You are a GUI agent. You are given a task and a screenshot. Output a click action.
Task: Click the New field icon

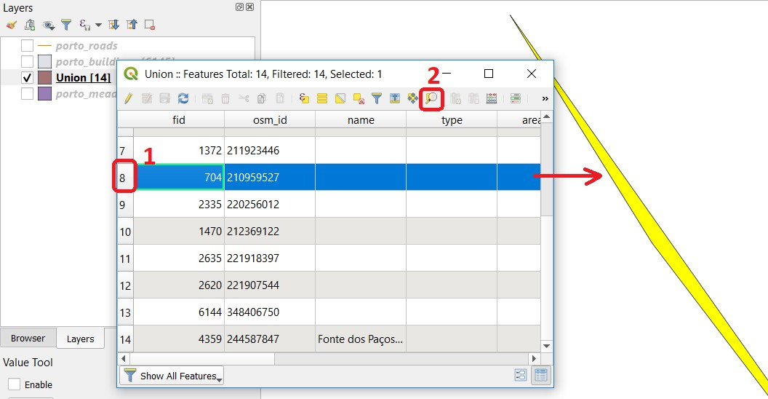[x=455, y=98]
